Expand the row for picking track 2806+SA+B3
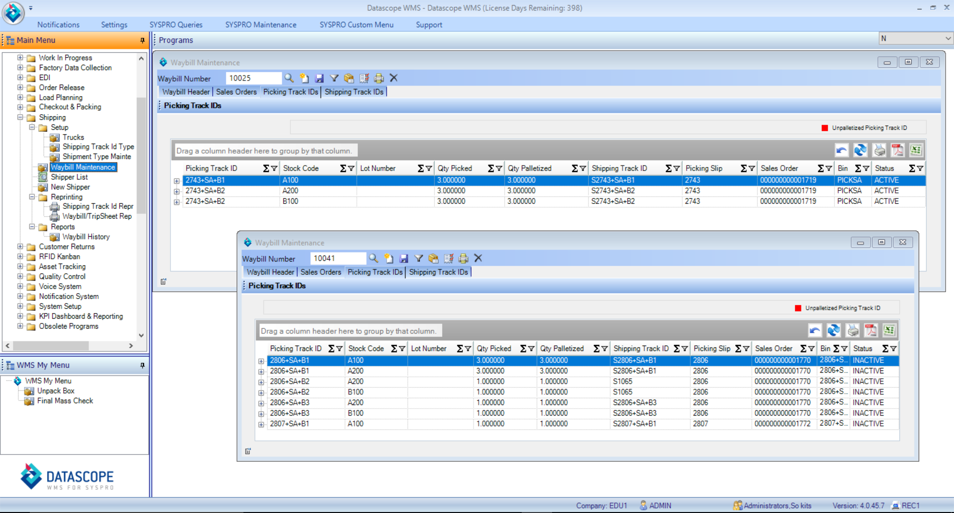The image size is (954, 513). click(262, 403)
